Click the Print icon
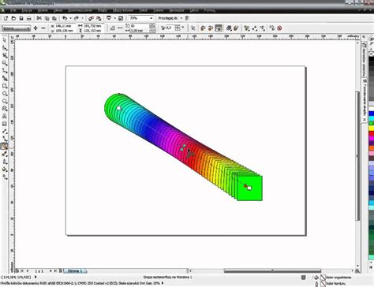This screenshot has width=374, height=287. click(29, 18)
